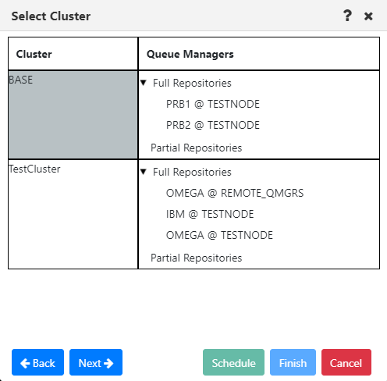The width and height of the screenshot is (387, 381).
Task: Go back with the Back button
Action: (x=37, y=362)
